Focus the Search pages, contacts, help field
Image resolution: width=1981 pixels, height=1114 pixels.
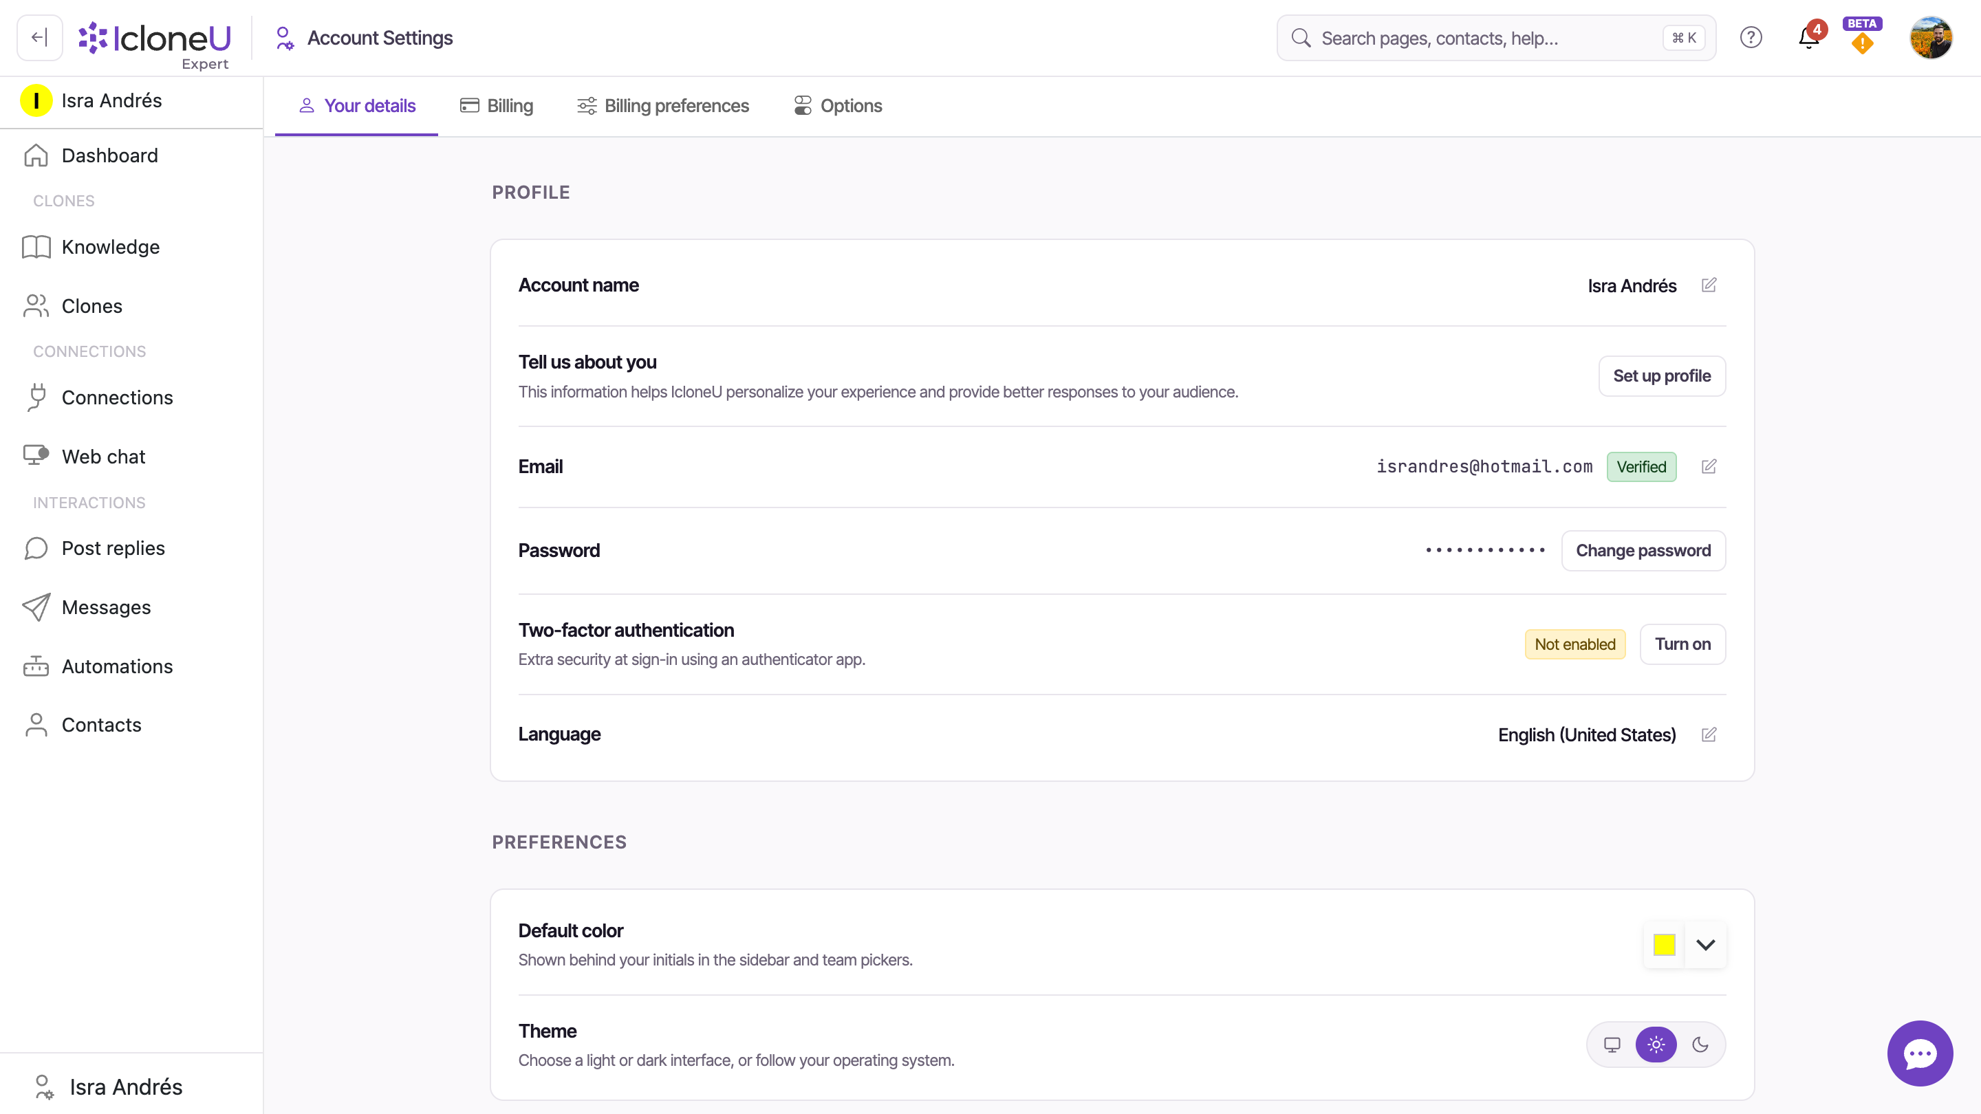click(1496, 38)
